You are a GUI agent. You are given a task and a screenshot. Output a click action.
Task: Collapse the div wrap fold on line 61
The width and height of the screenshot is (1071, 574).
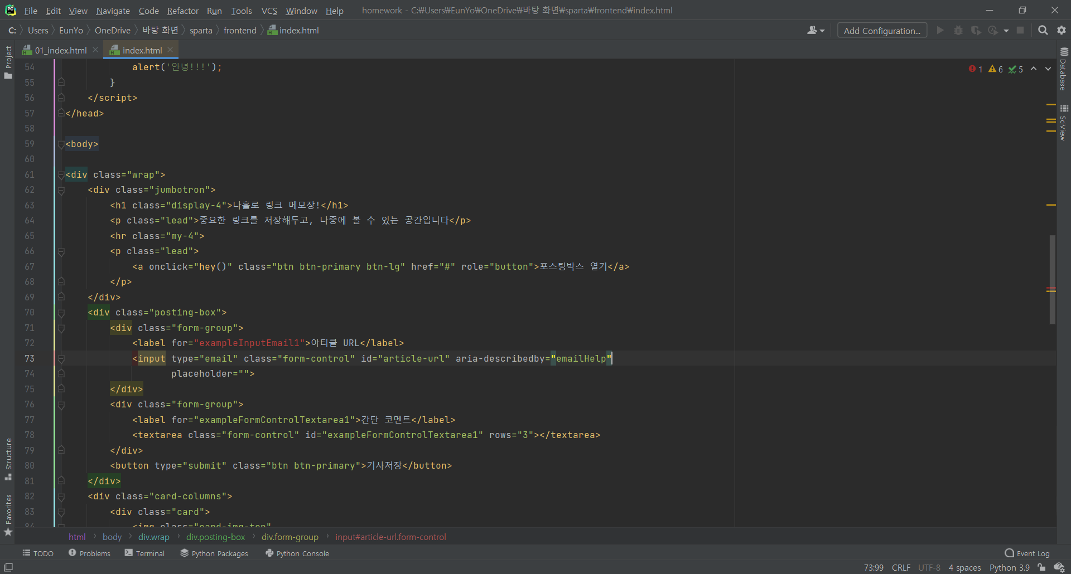pos(61,175)
